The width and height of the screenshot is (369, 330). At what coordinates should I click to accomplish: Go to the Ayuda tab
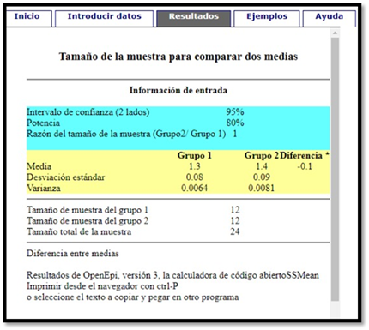[x=330, y=18]
